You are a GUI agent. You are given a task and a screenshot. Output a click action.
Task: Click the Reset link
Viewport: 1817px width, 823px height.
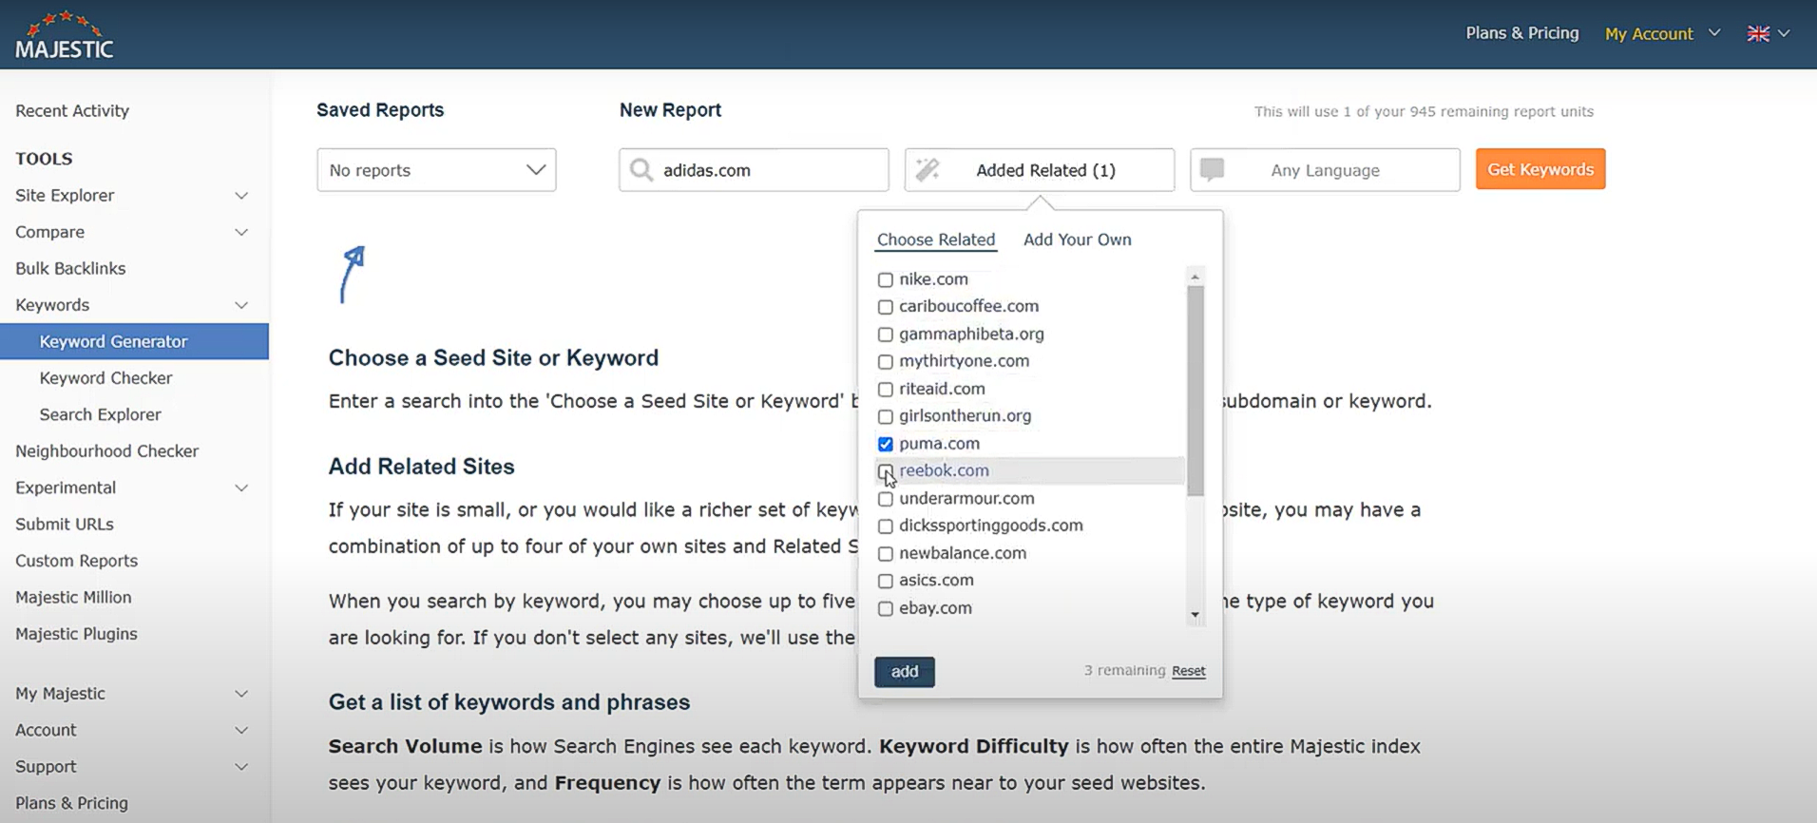1188,671
